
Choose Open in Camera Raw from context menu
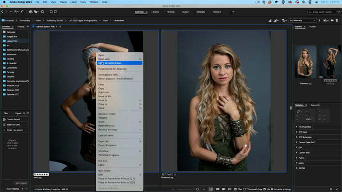[110, 63]
